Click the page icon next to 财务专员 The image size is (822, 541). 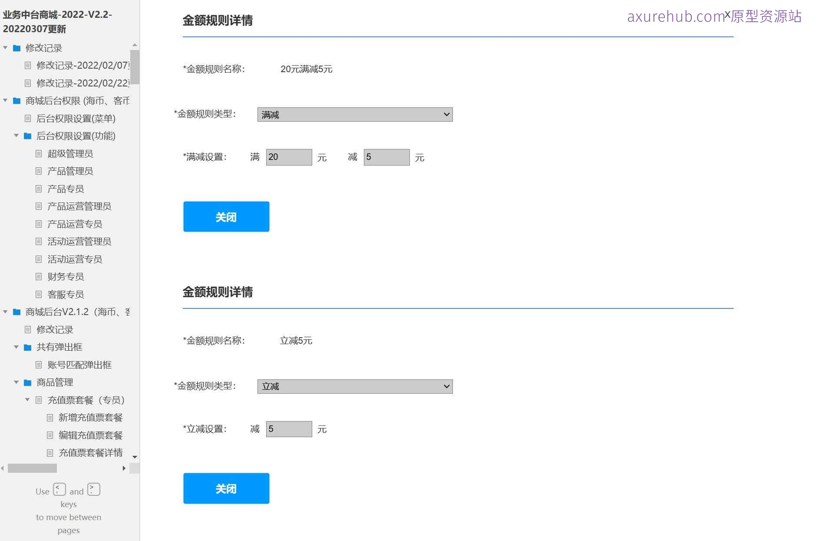(x=40, y=276)
